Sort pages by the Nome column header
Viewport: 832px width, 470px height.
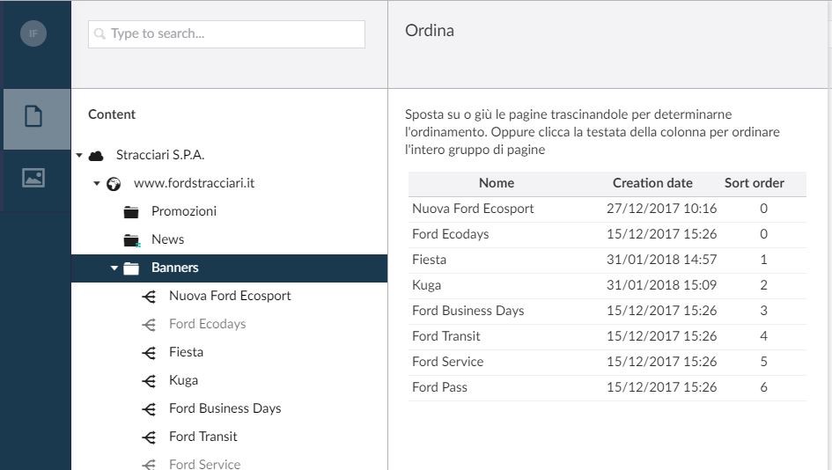point(497,183)
